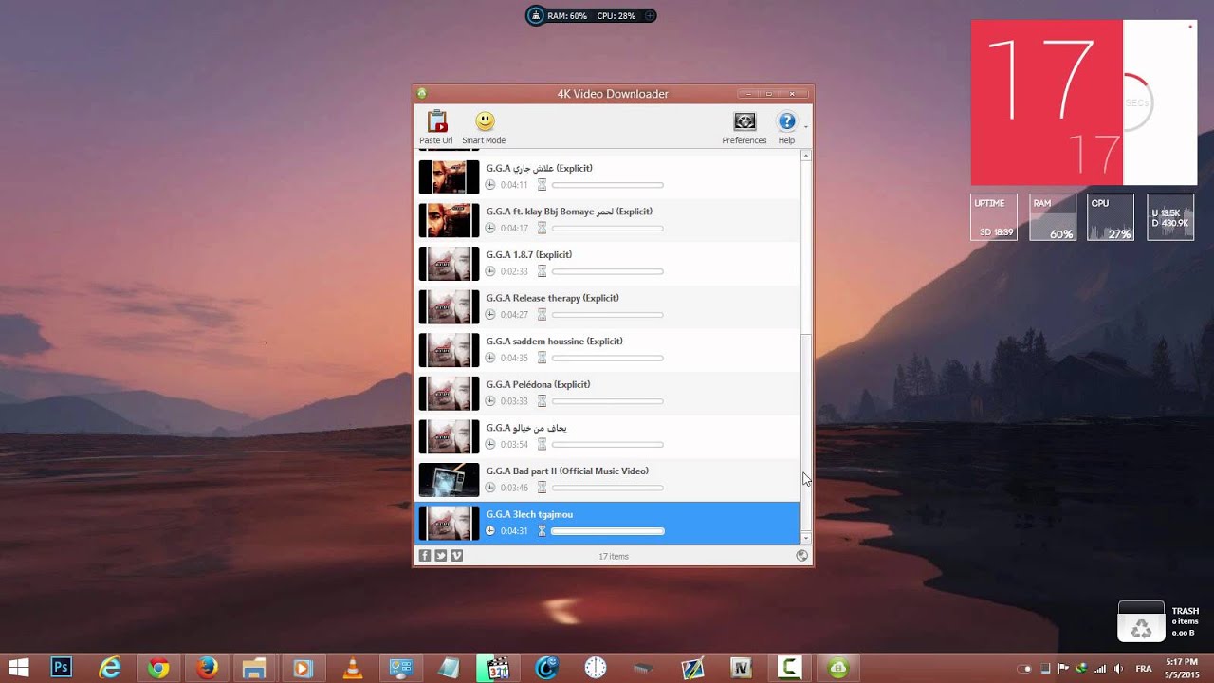The width and height of the screenshot is (1214, 683).
Task: Click the Facebook icon in the downloader footer
Action: (425, 556)
